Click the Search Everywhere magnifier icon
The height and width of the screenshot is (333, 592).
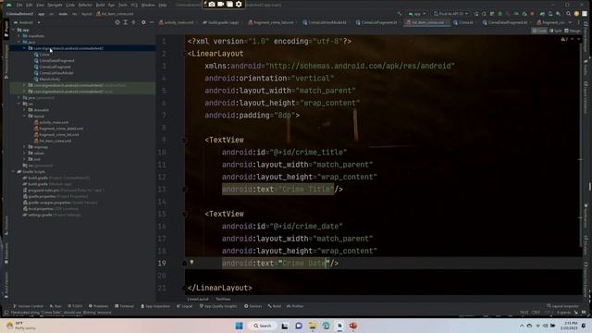(568, 14)
